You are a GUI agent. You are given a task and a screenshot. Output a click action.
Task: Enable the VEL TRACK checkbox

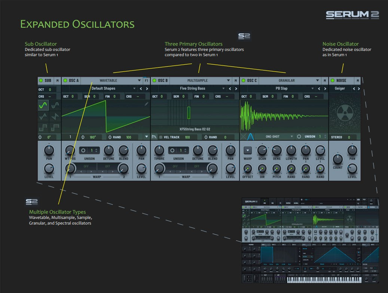(161, 137)
